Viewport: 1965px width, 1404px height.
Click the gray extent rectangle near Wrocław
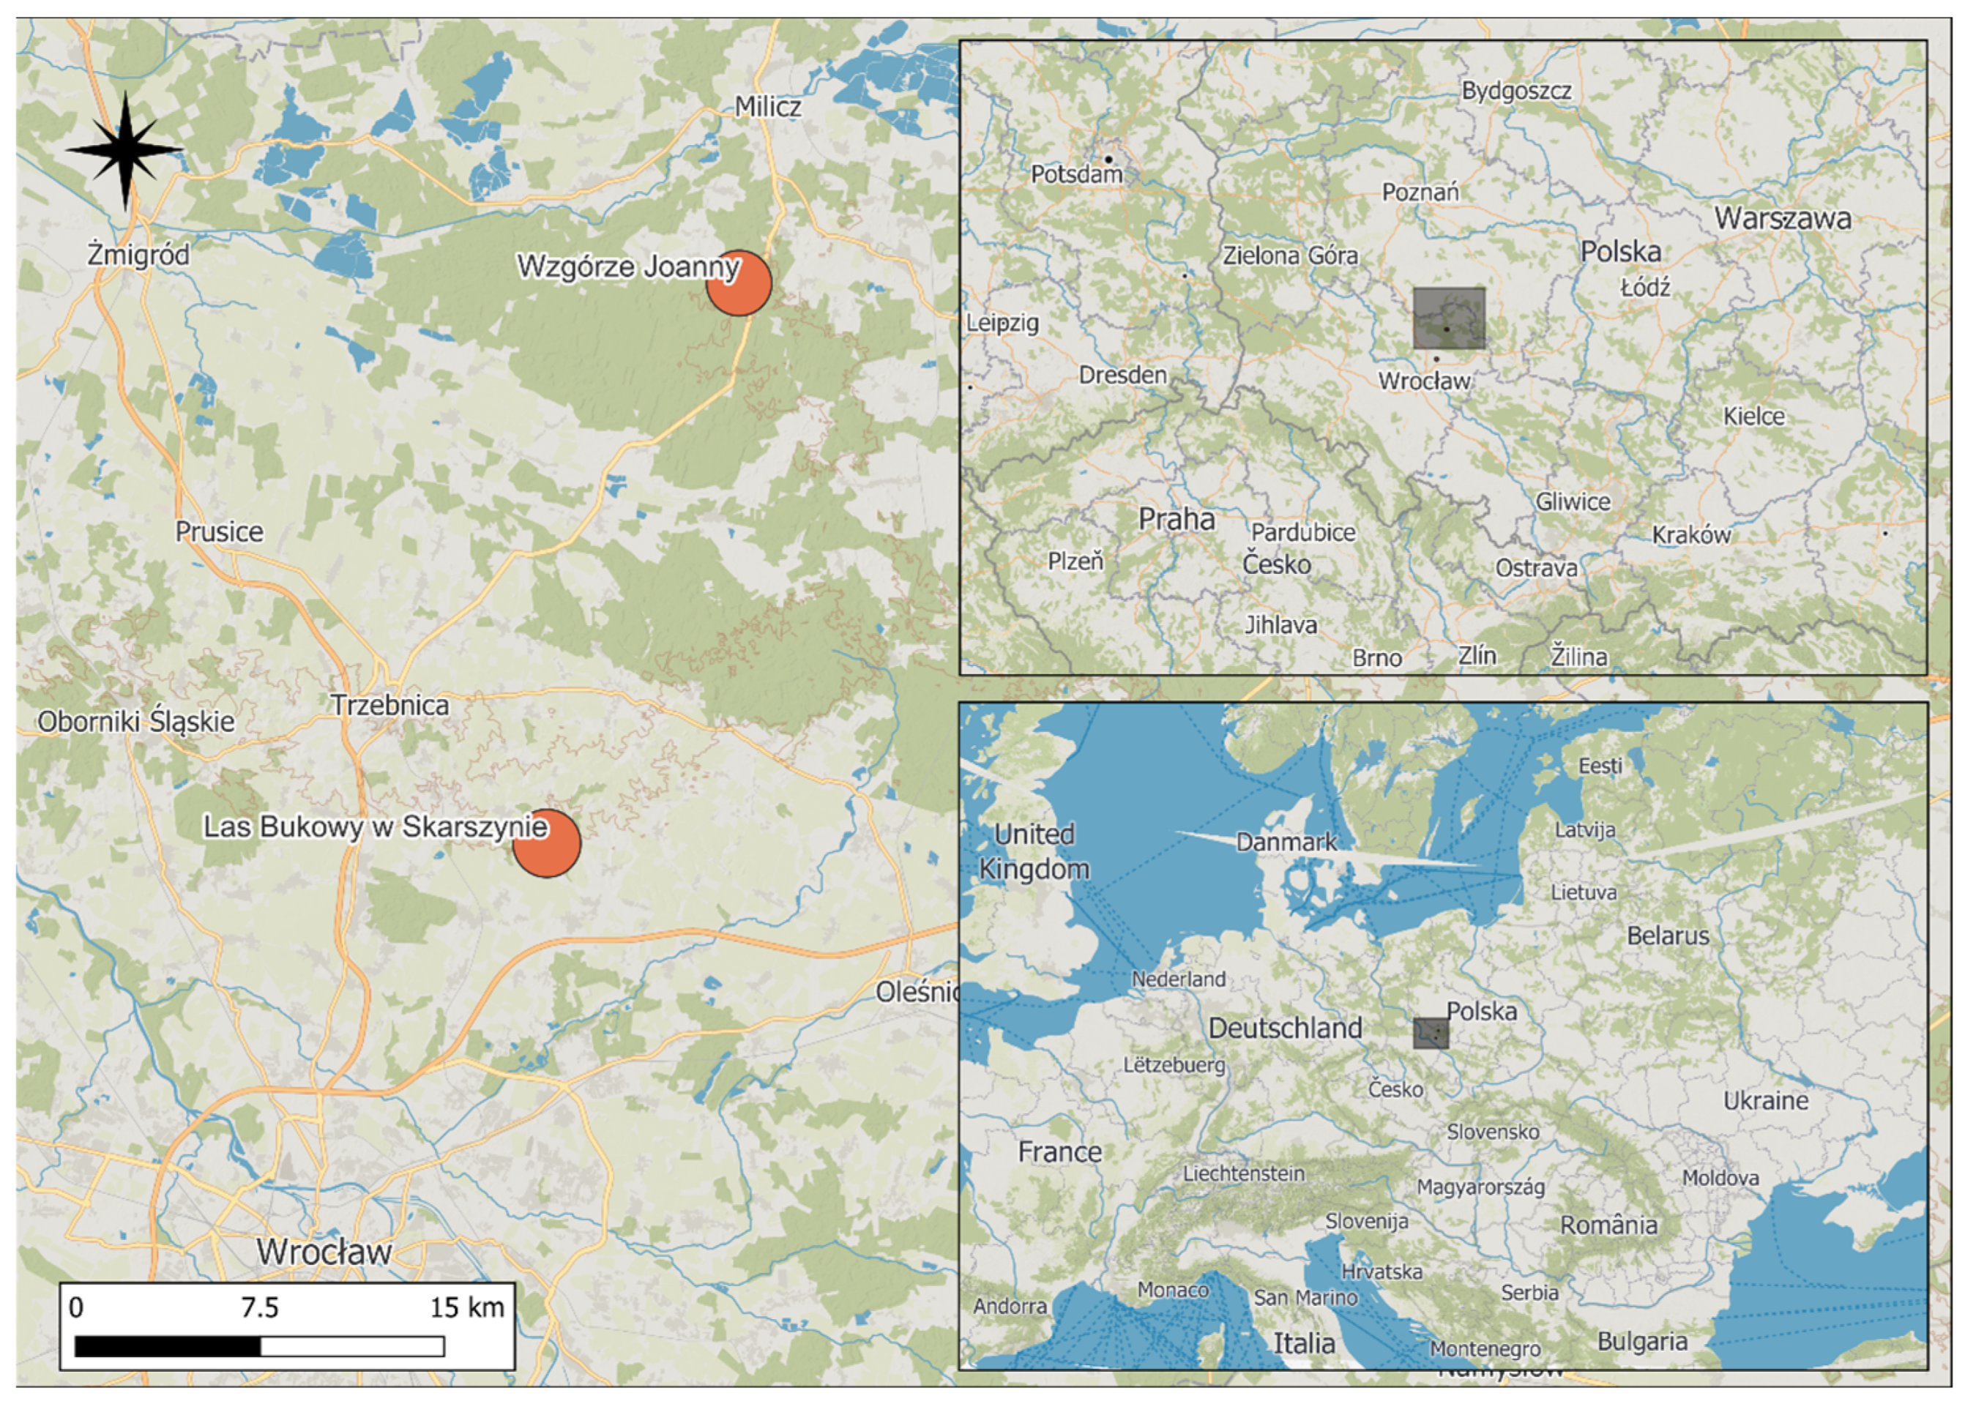[1449, 318]
